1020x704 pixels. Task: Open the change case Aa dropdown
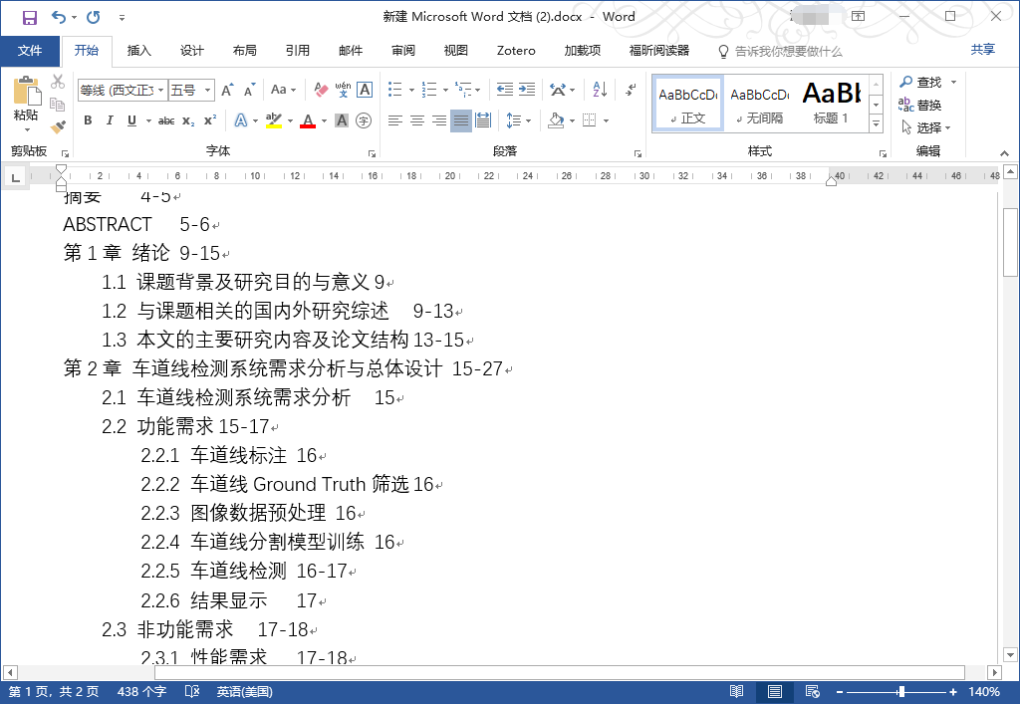coord(284,90)
